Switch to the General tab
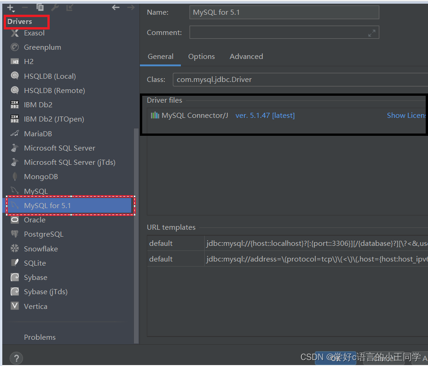The width and height of the screenshot is (428, 366). 161,57
